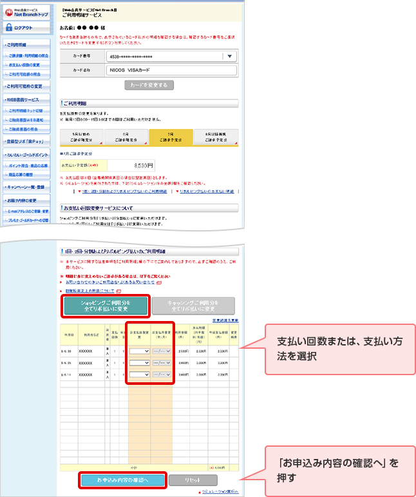Open second row payment count dropdown
The height and width of the screenshot is (497, 416).
138,363
